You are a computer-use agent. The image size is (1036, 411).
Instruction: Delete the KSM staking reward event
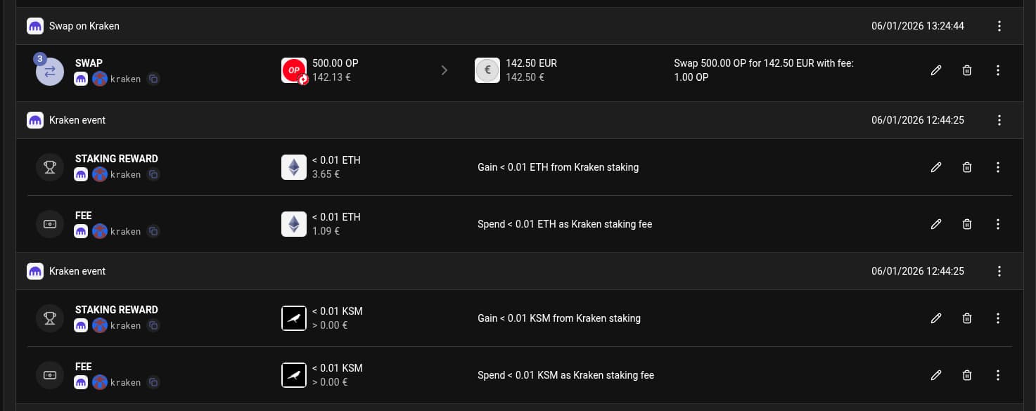(x=967, y=318)
